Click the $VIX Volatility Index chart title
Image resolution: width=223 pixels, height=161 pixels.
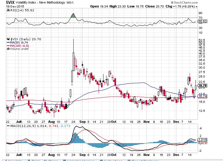[40, 2]
